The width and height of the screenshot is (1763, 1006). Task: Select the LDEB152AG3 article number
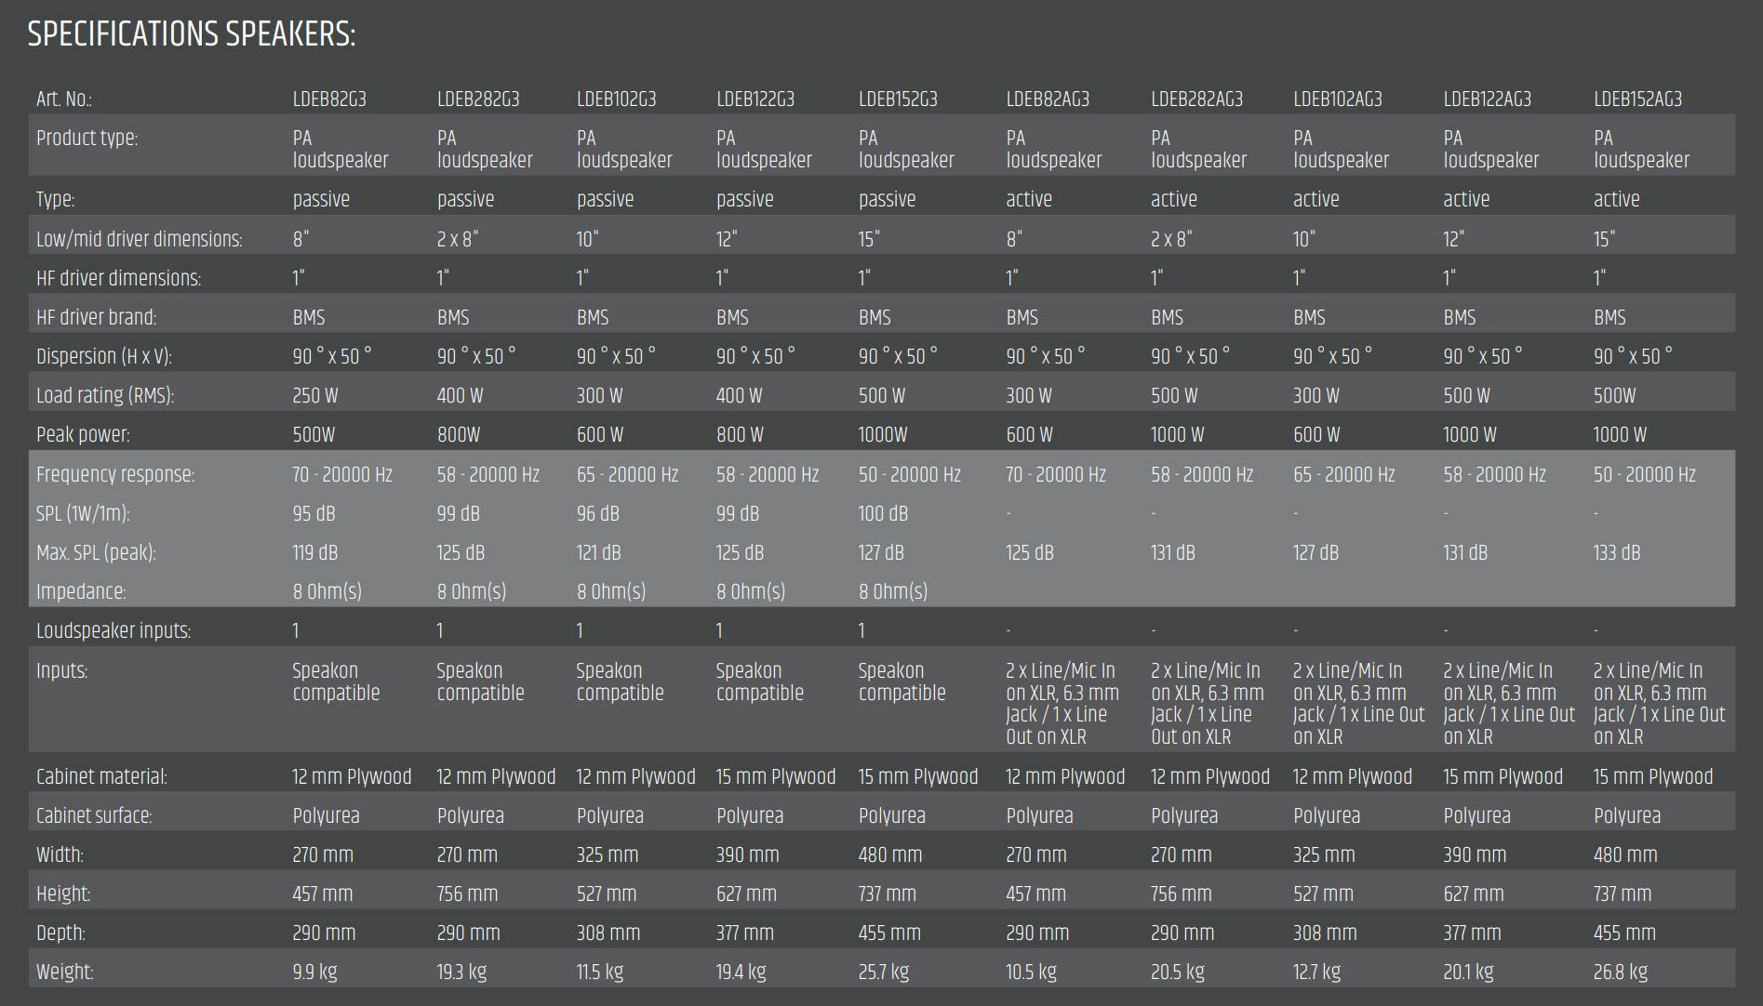(x=1637, y=99)
